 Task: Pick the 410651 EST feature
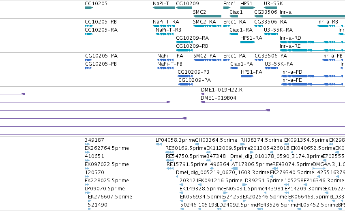click(87, 160)
